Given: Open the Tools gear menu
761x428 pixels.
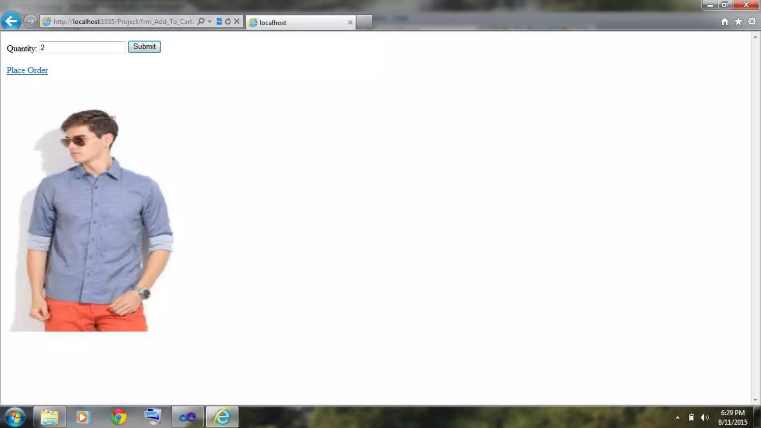Looking at the screenshot, I should coord(752,22).
